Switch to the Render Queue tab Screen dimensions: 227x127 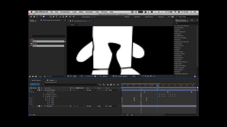(36, 80)
